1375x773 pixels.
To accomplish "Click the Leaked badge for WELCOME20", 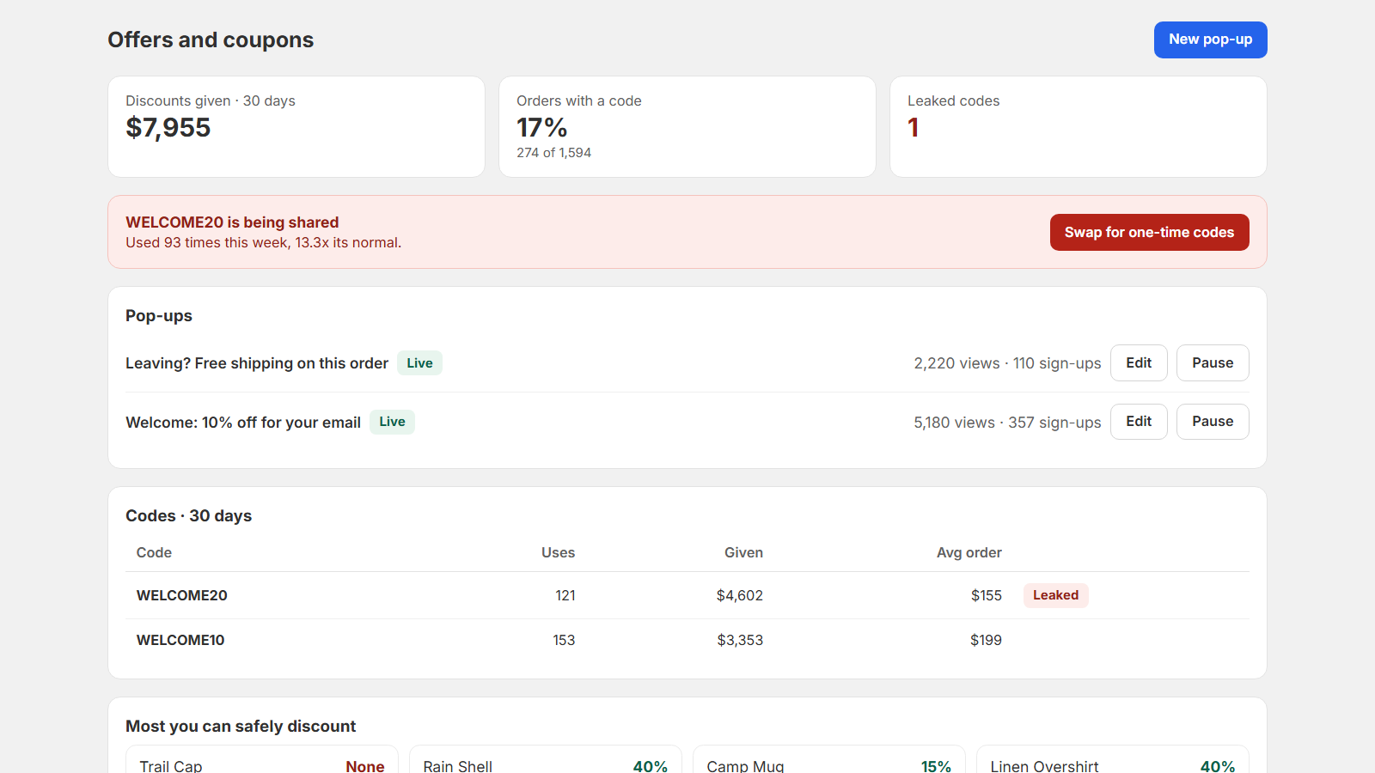I will 1055,595.
